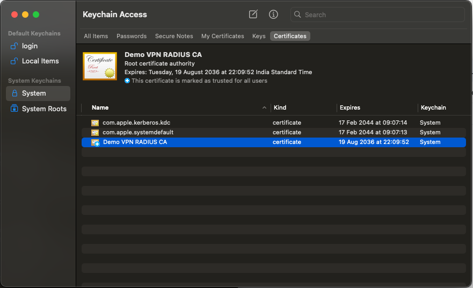Click the Default Keychains section header
This screenshot has width=473, height=288.
tap(34, 33)
